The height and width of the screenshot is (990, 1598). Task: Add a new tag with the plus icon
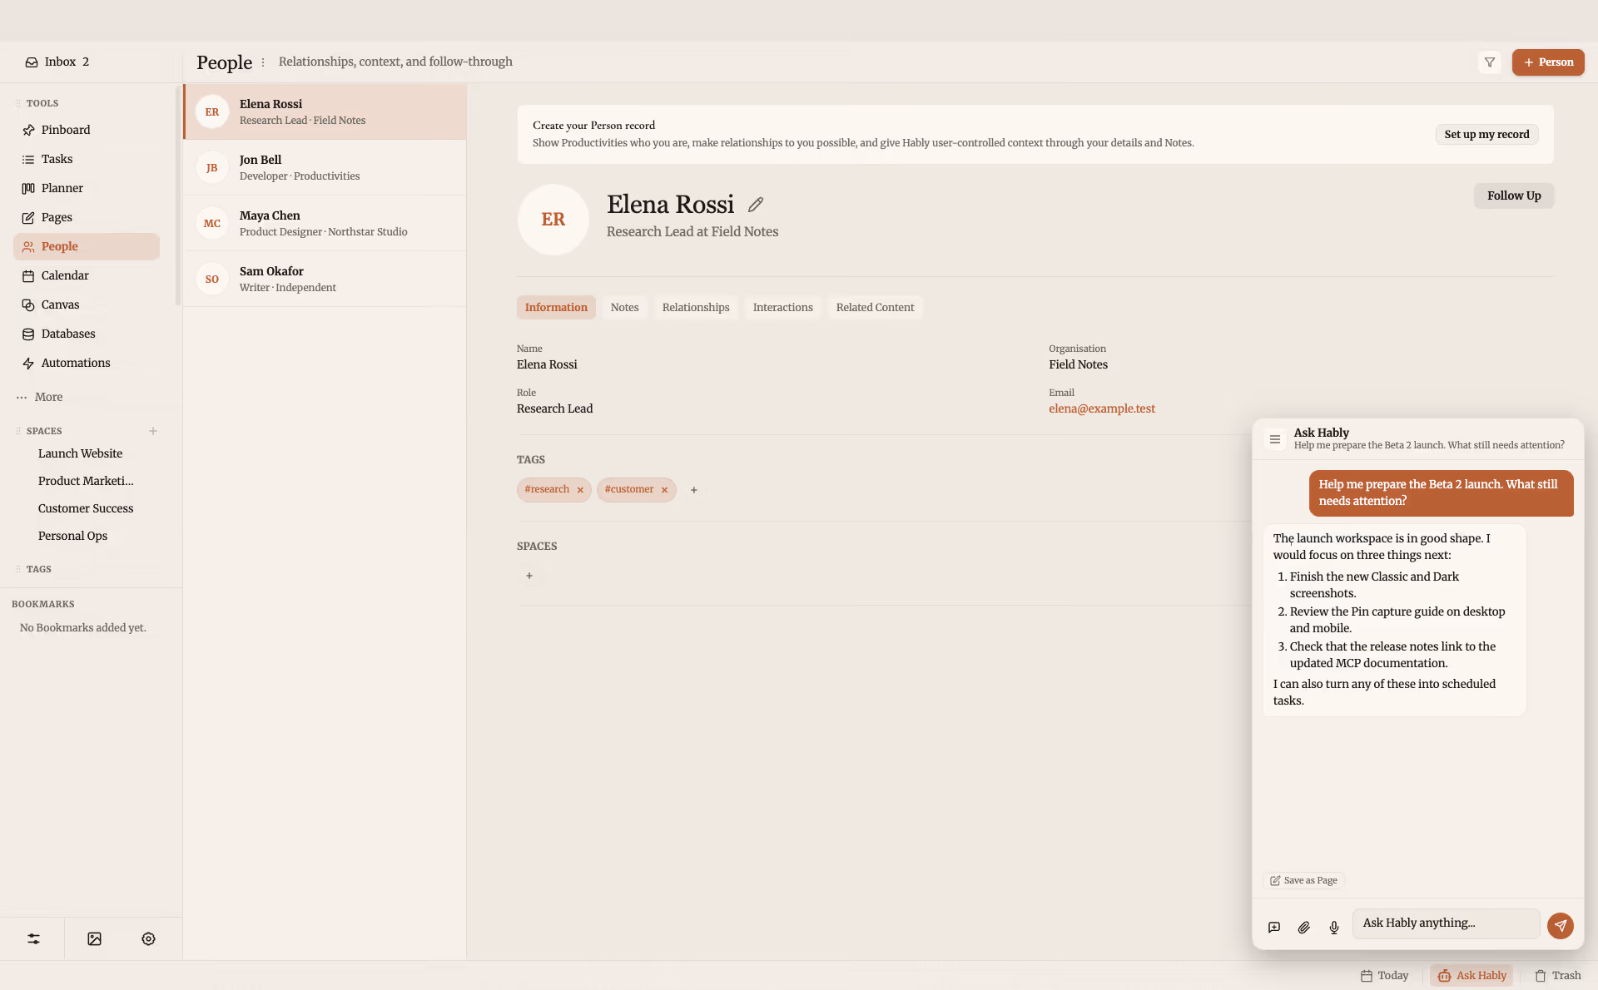tap(694, 490)
